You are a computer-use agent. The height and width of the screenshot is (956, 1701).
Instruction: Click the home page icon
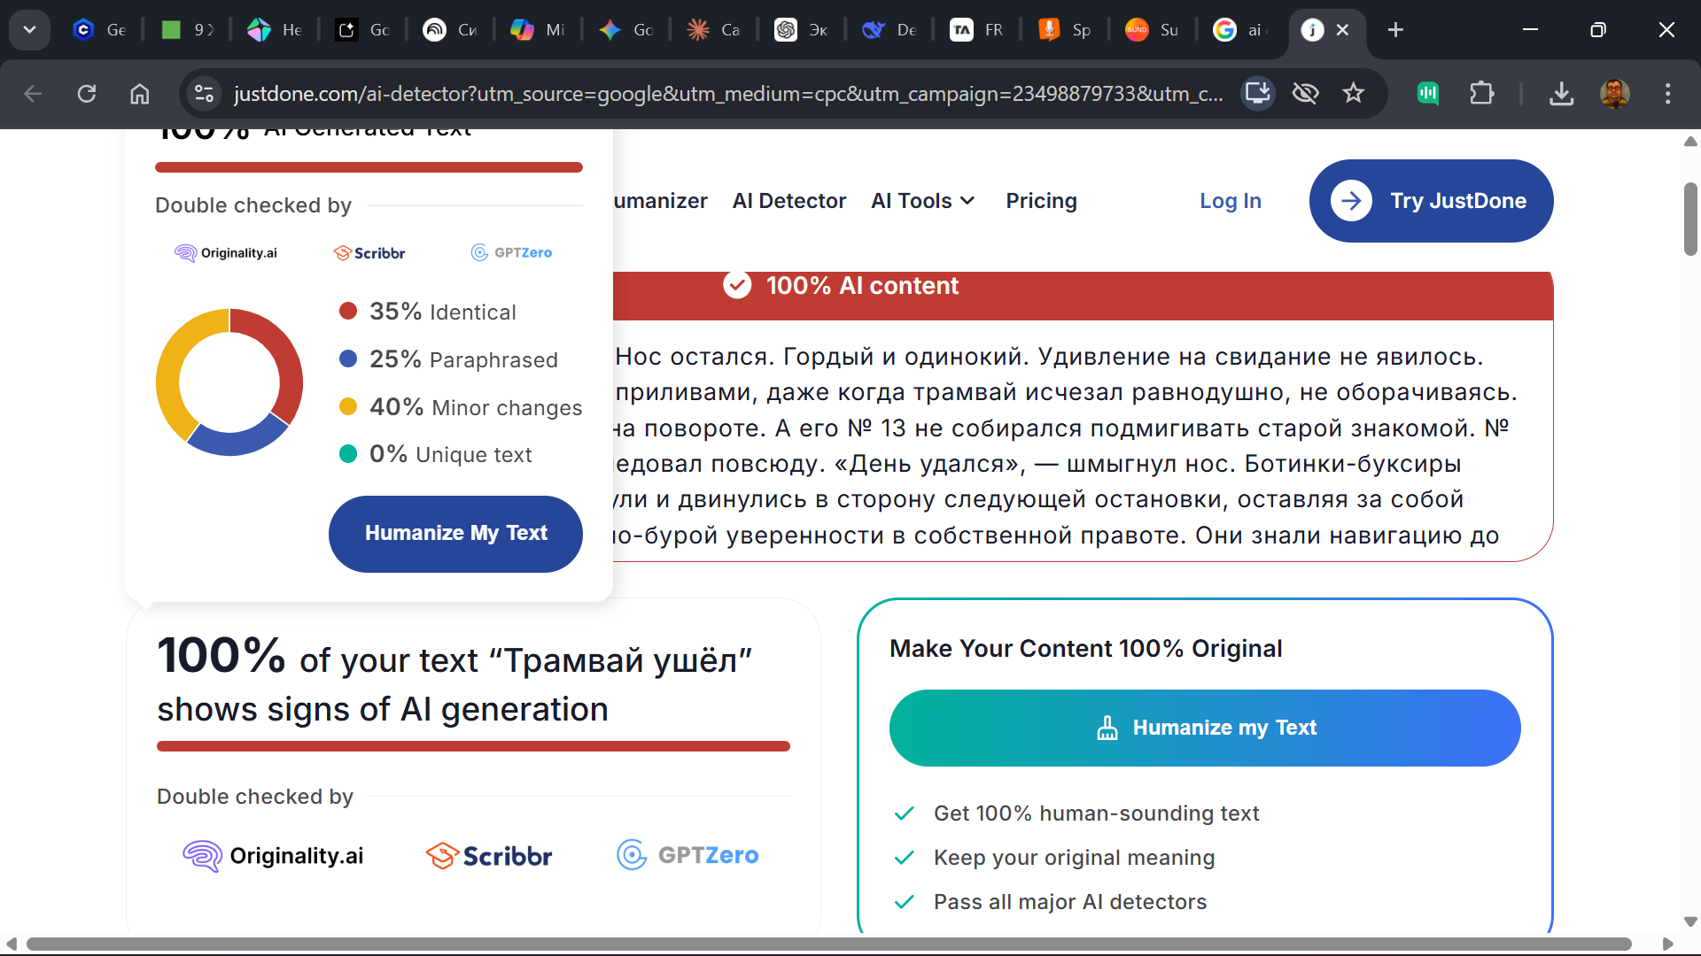click(x=140, y=94)
